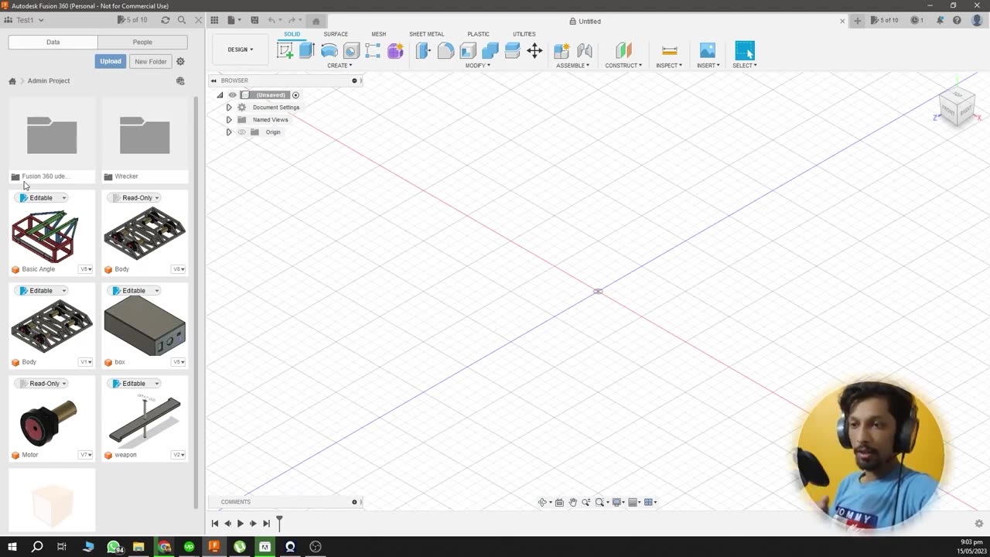Jump to timeline end
This screenshot has height=557, width=990.
click(x=267, y=524)
